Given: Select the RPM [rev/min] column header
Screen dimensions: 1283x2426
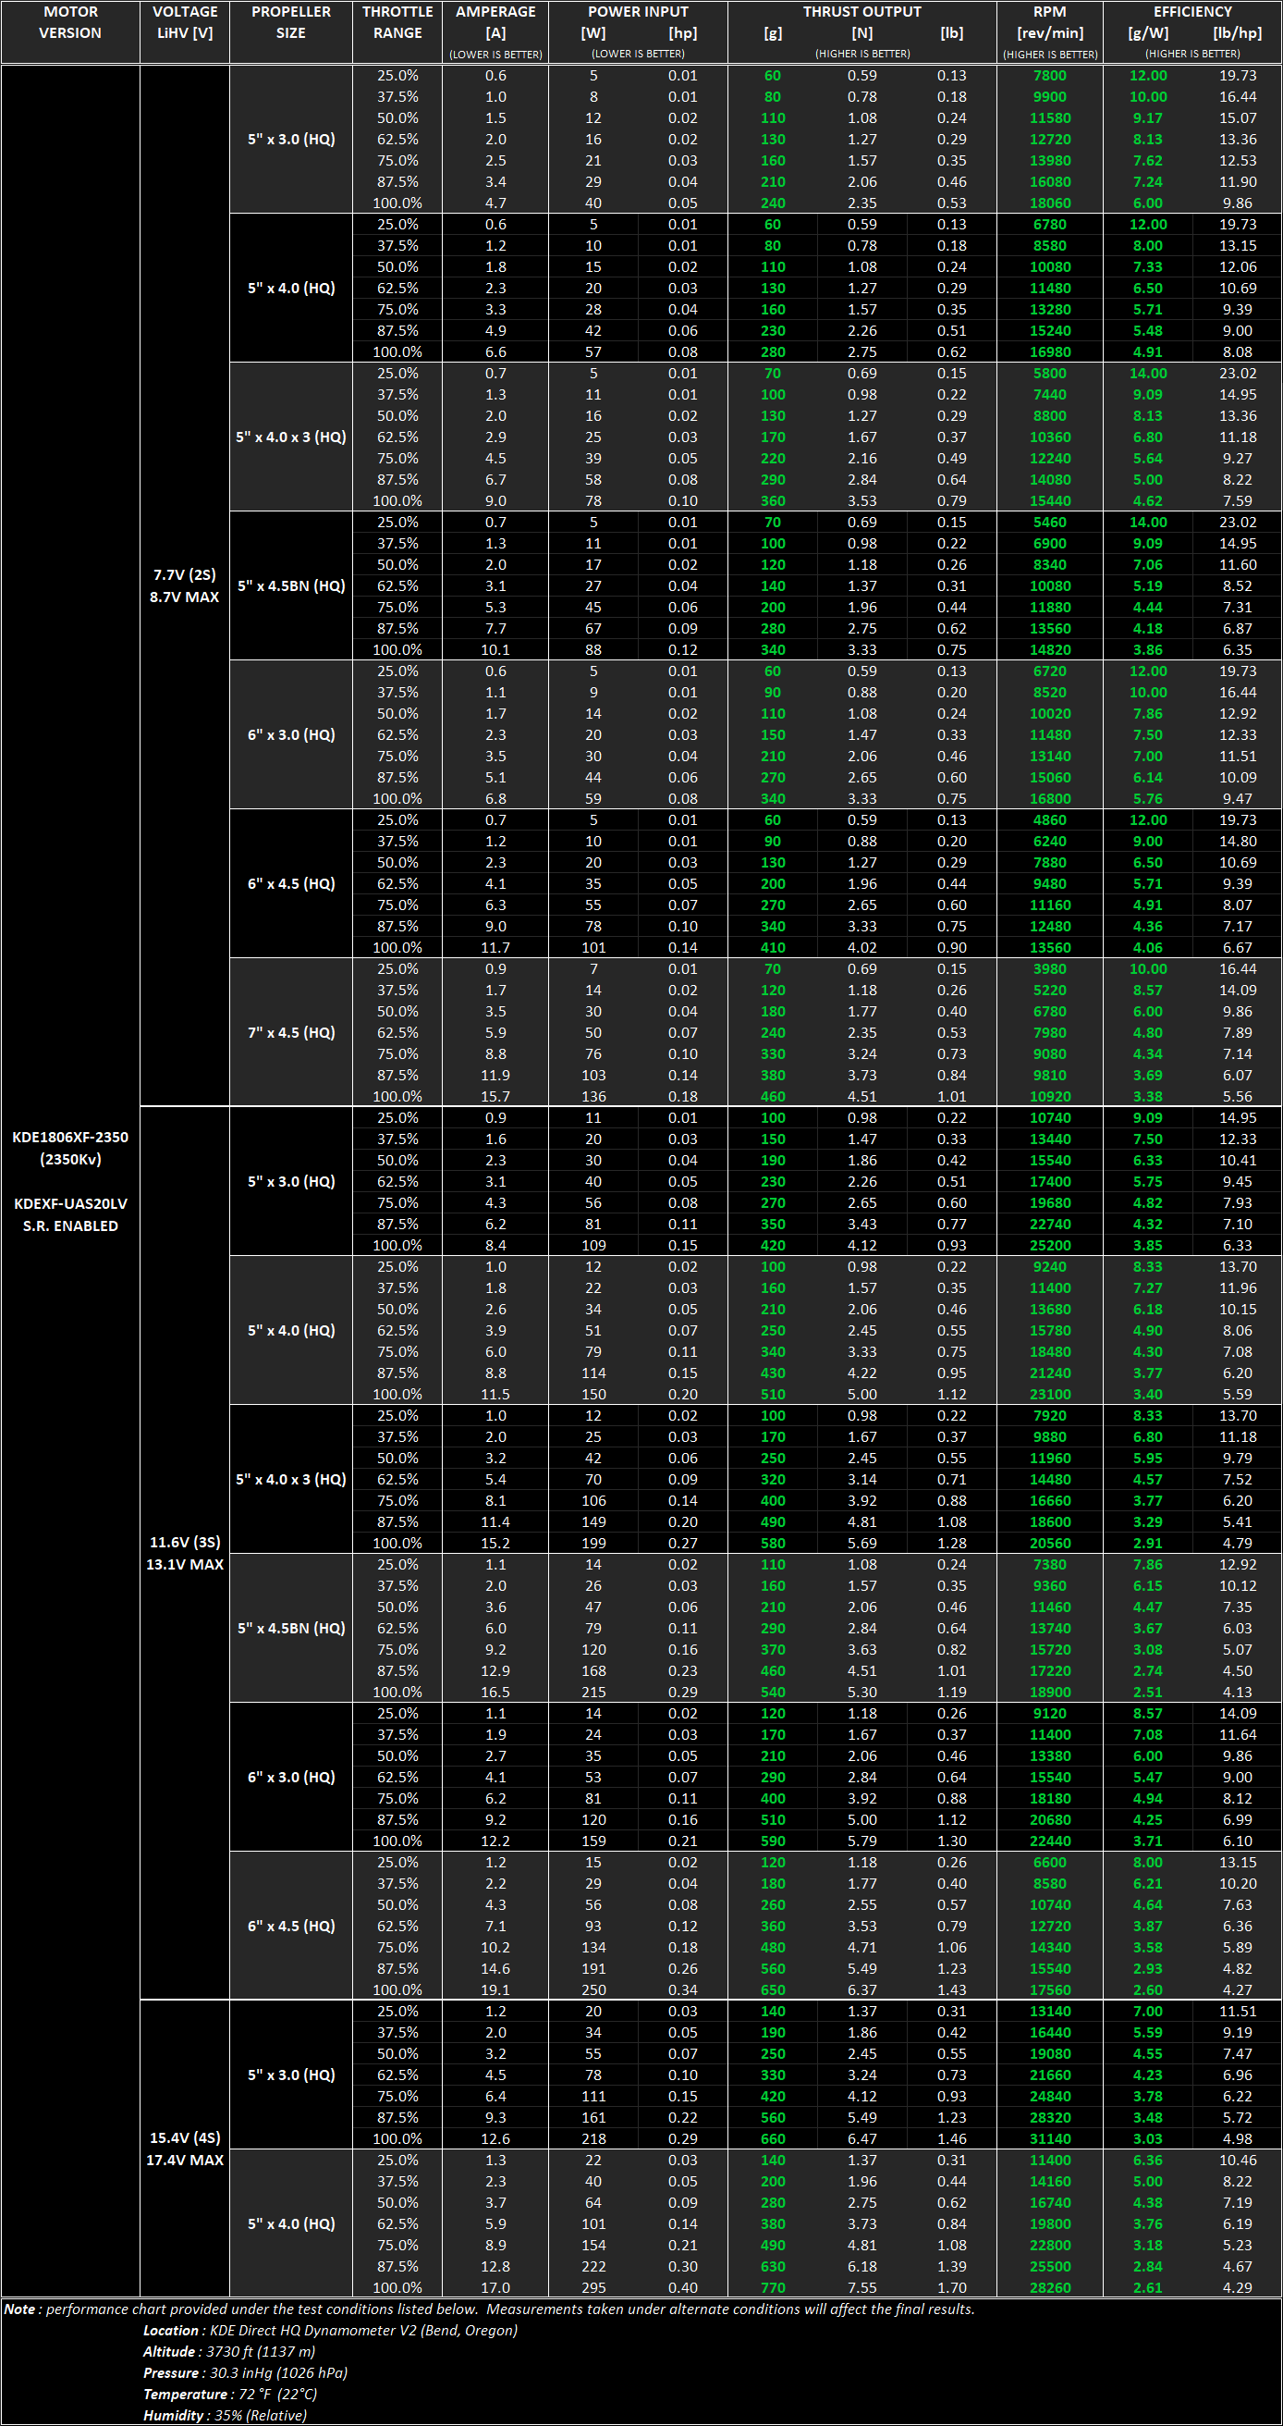Looking at the screenshot, I should (1049, 22).
